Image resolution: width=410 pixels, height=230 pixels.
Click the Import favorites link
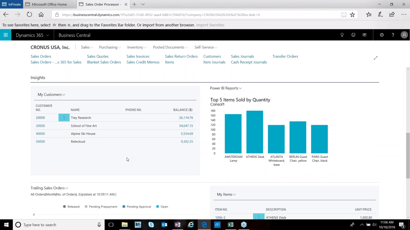210,25
